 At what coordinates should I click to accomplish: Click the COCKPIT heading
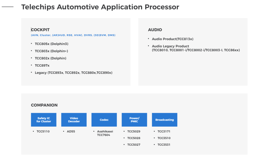40,30
